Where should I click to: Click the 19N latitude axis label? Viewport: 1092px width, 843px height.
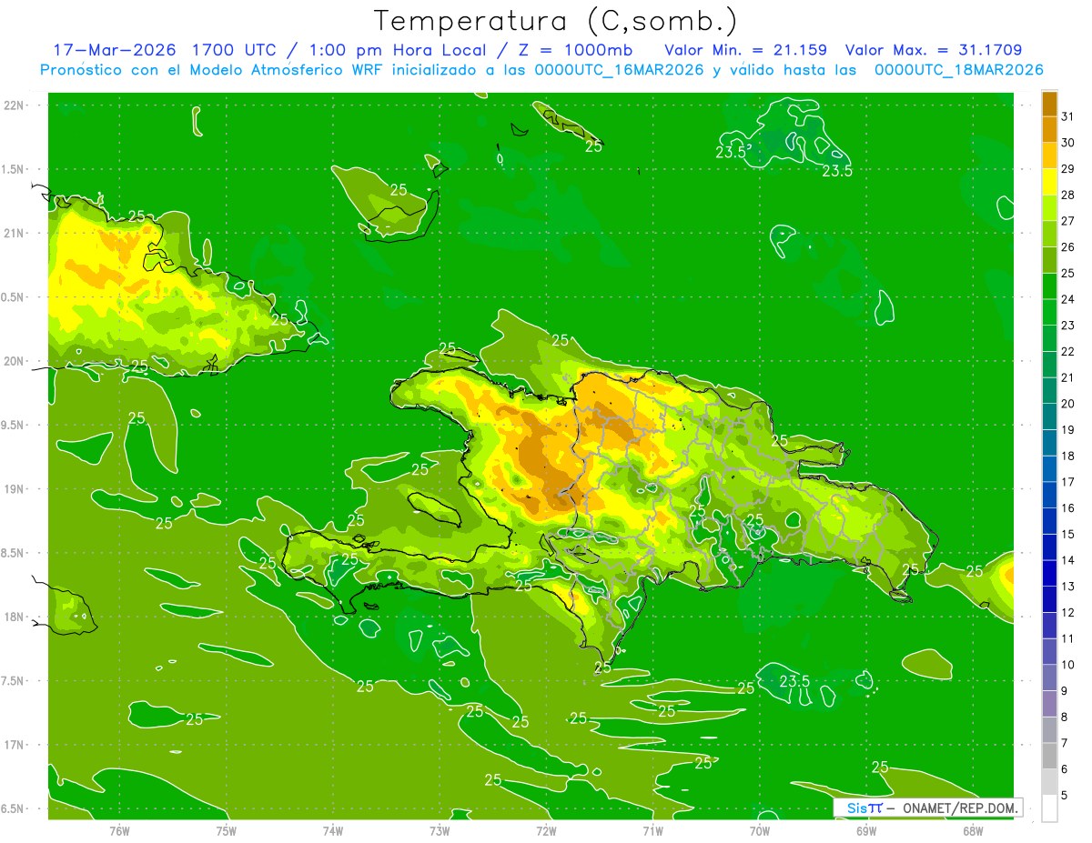(x=15, y=488)
